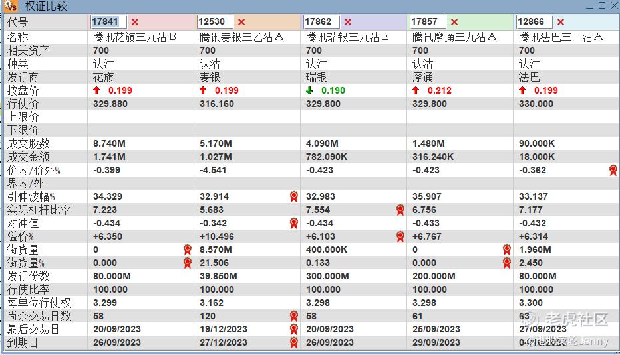Click turnover amount 782.090K
Image resolution: width=620 pixels, height=355 pixels.
pyautogui.click(x=327, y=157)
